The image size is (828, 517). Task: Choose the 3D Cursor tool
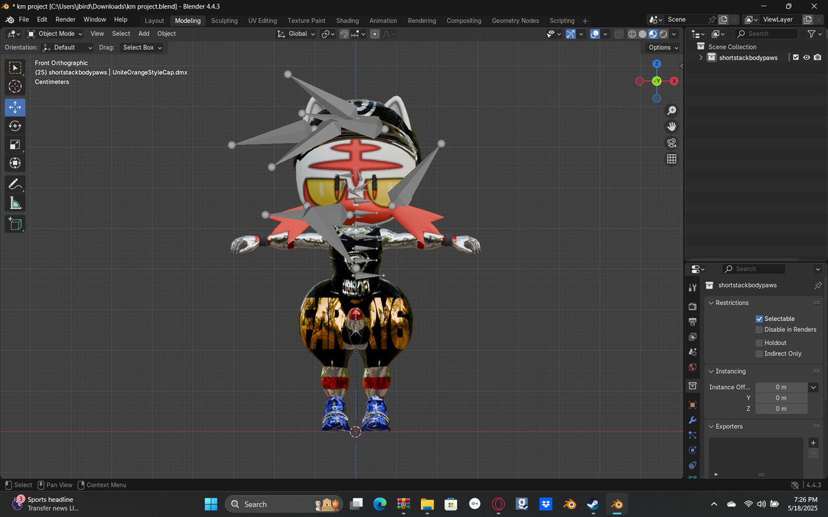click(x=15, y=87)
